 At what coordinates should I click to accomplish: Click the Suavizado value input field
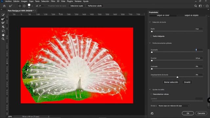point(199,50)
